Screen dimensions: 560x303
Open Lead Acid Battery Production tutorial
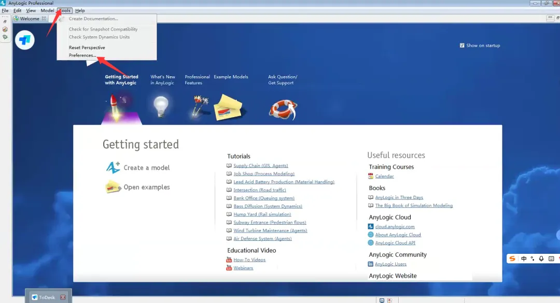click(x=284, y=182)
